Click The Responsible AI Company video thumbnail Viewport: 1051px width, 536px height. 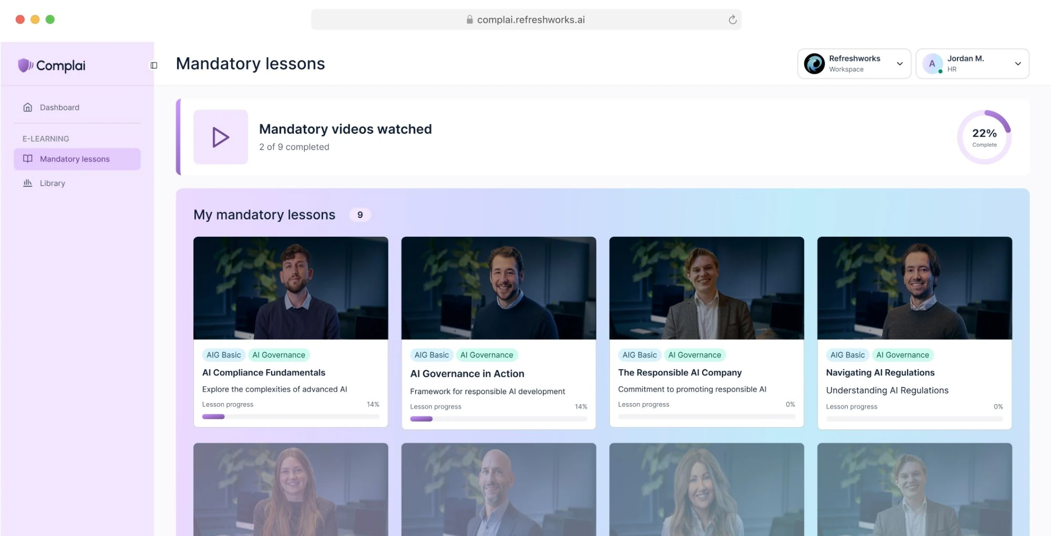coord(706,288)
